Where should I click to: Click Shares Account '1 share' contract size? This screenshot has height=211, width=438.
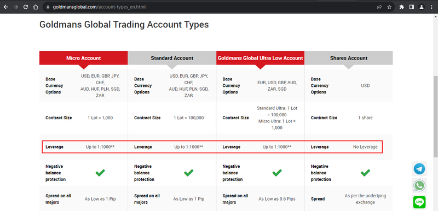coord(365,118)
